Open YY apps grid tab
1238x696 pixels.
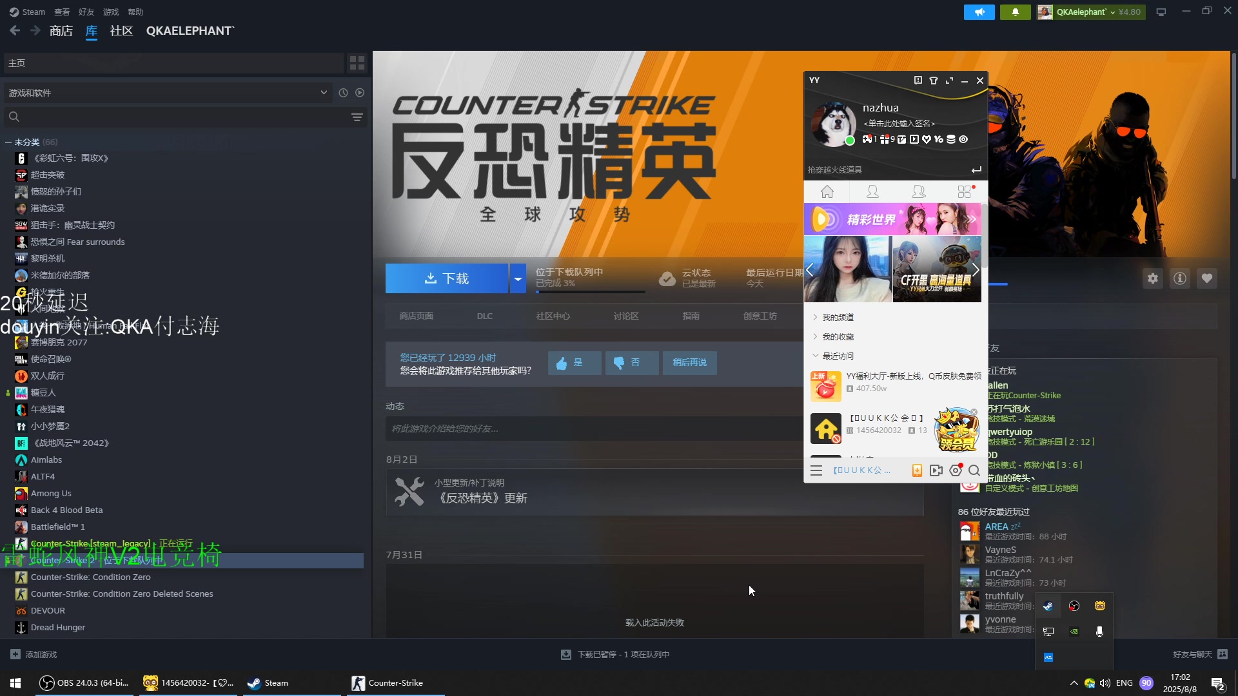[965, 191]
